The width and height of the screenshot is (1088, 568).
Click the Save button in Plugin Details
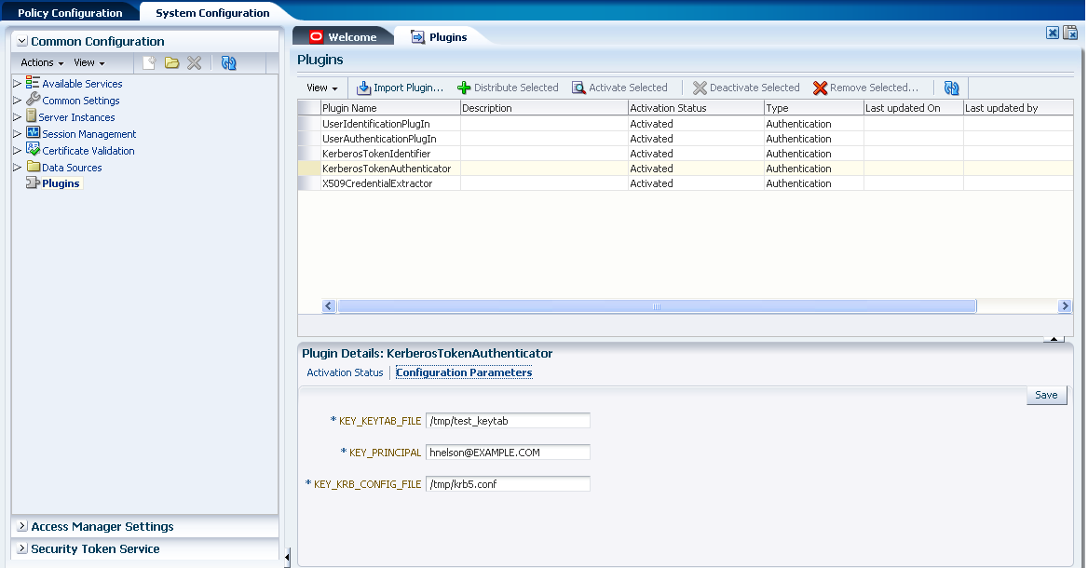(x=1045, y=395)
